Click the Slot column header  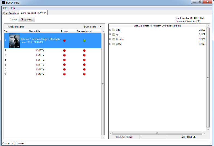tap(6, 31)
